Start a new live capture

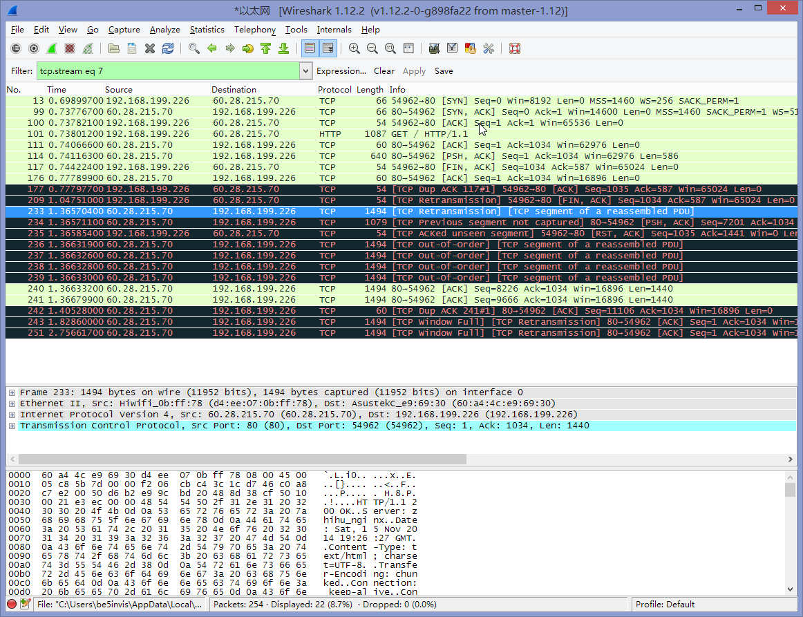tap(52, 48)
